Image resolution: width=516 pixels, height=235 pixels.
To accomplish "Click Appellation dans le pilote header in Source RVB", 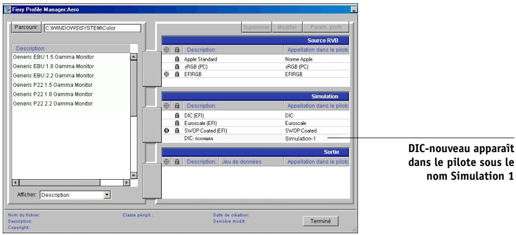I will pyautogui.click(x=316, y=50).
